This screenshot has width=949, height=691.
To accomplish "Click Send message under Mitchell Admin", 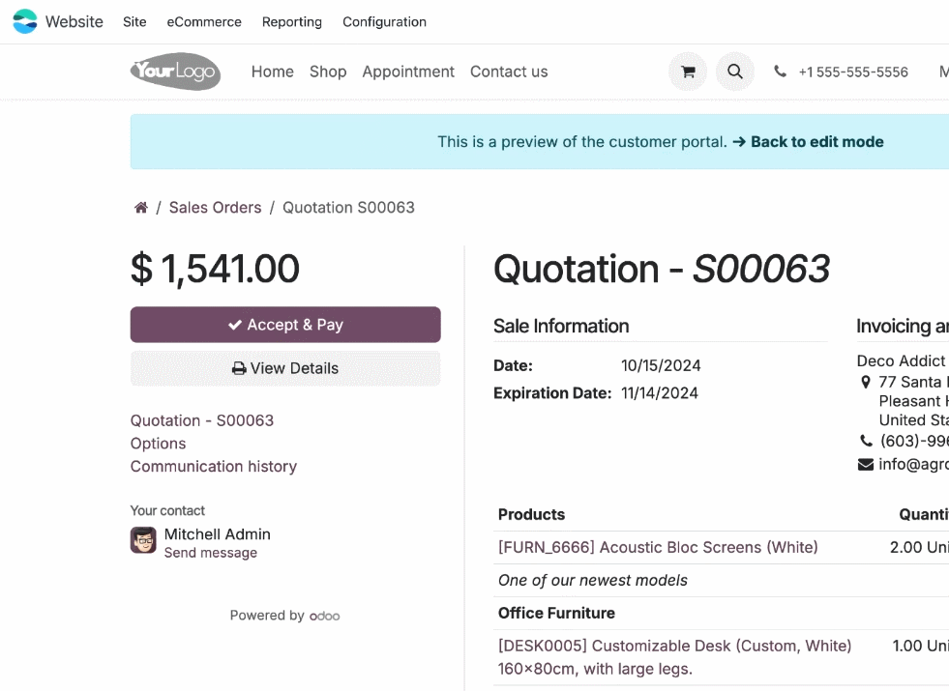I will click(x=211, y=553).
